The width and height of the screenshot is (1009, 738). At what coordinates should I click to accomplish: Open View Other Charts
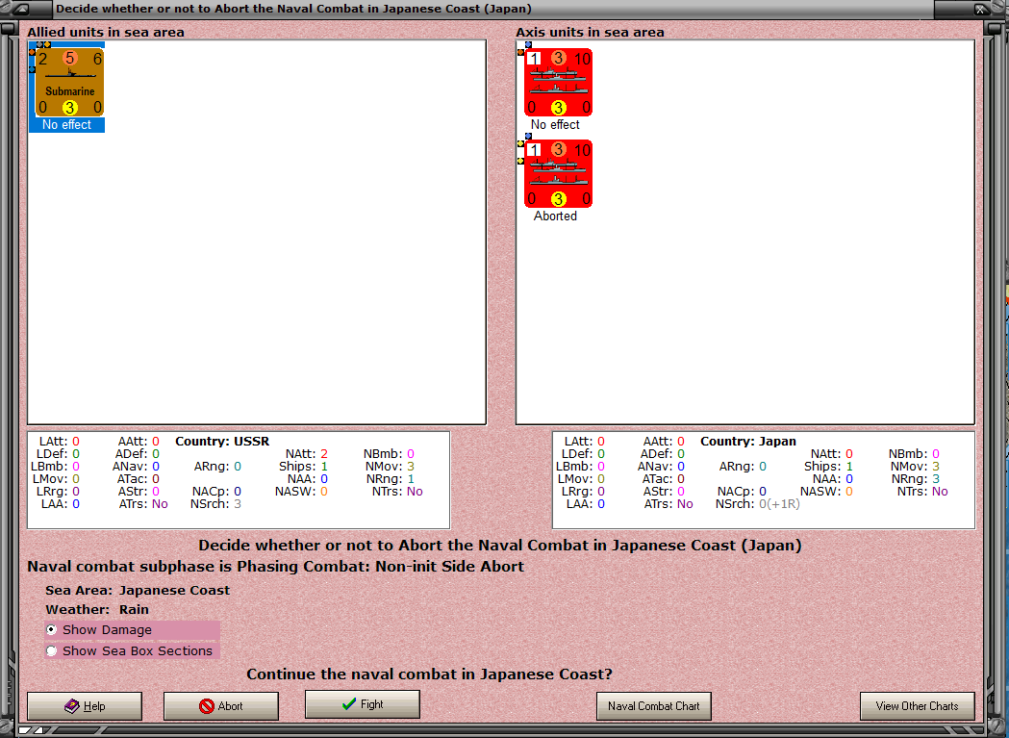[x=917, y=706]
